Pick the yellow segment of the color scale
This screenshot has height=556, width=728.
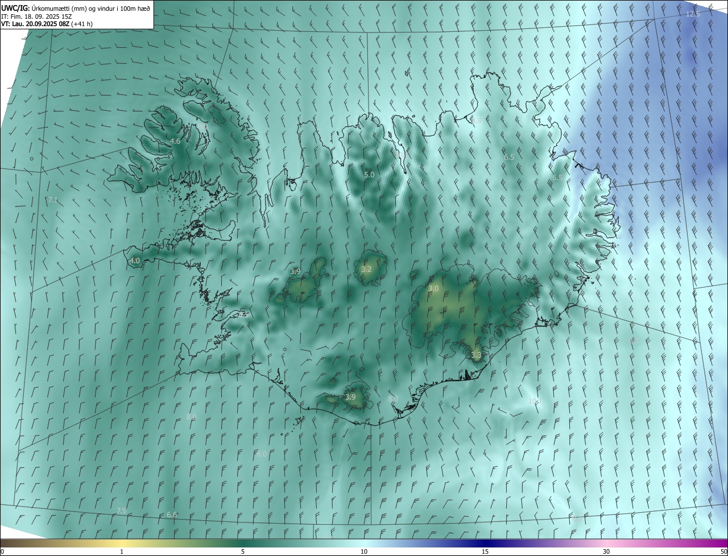coord(122,543)
